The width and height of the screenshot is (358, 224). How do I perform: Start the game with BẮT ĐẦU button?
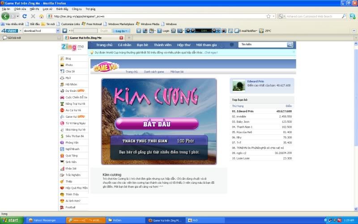click(x=157, y=124)
